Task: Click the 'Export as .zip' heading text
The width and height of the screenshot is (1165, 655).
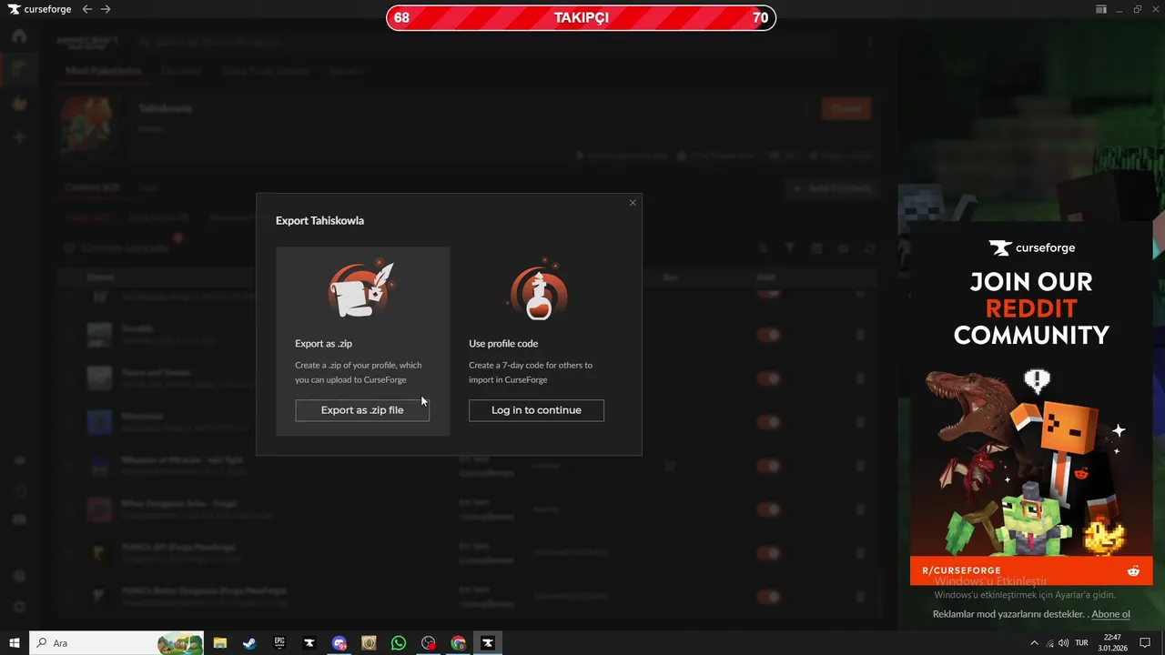Action: [323, 344]
